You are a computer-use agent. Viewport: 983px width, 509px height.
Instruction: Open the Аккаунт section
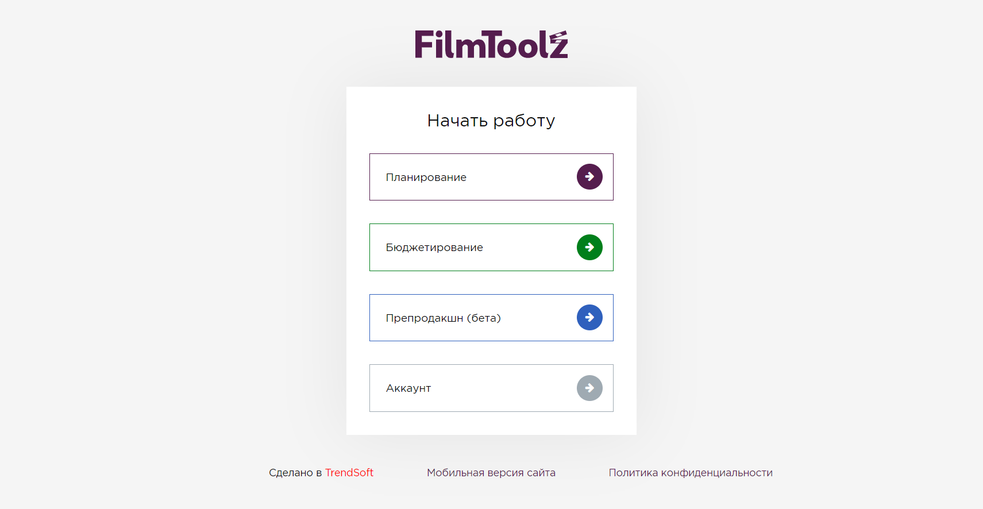491,388
